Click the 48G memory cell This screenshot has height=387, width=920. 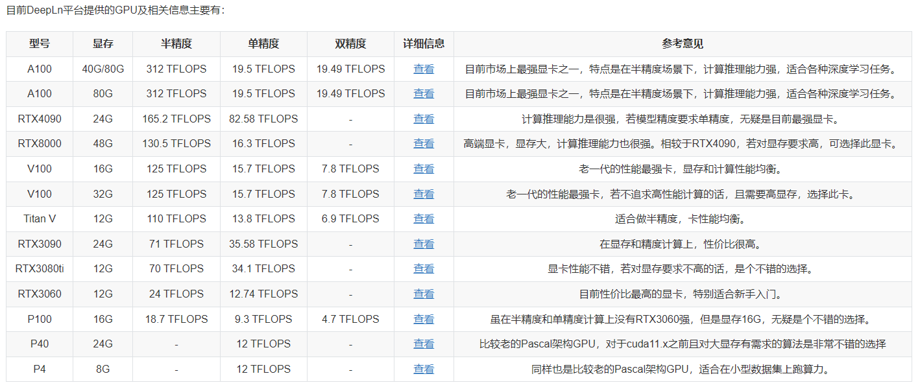(103, 144)
